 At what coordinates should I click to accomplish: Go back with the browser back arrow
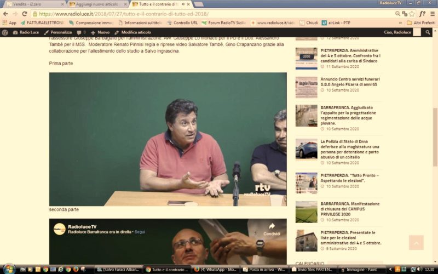tap(5, 14)
